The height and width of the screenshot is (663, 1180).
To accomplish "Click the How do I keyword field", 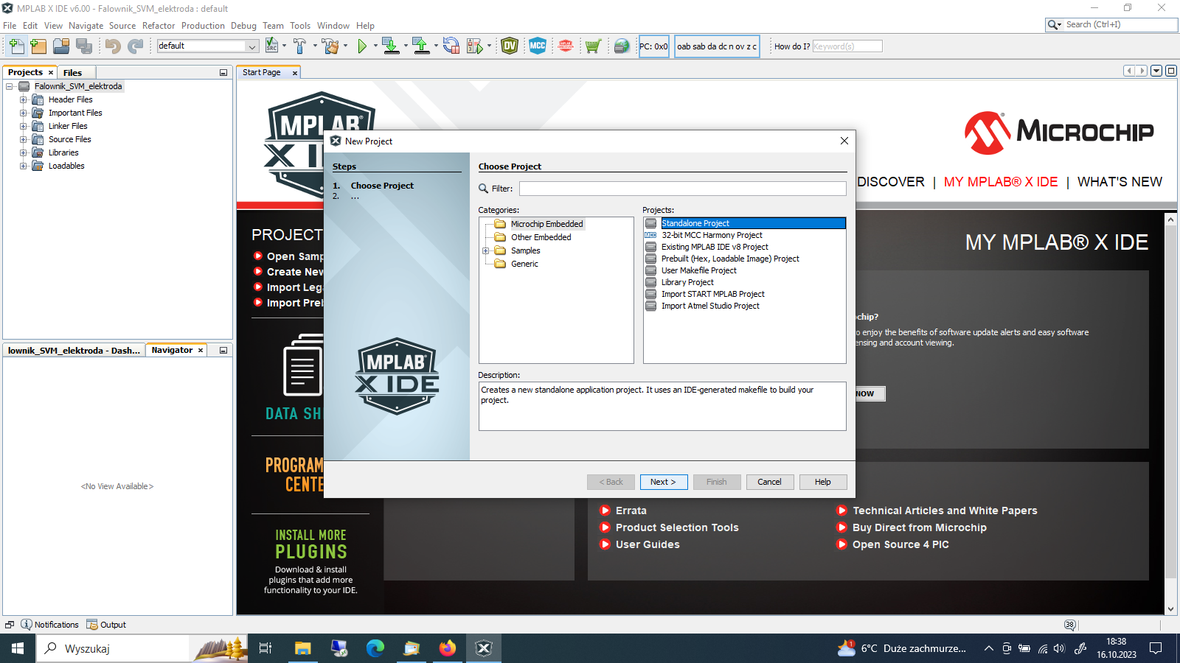I will (x=847, y=46).
